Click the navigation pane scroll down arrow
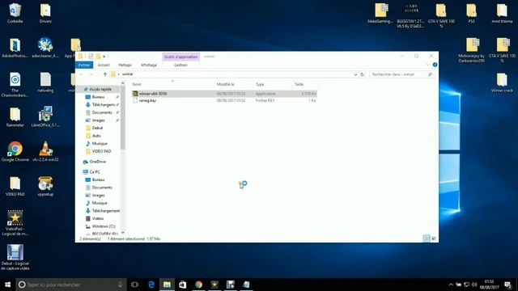Screen dimensions: 518x291 pyautogui.click(x=123, y=233)
